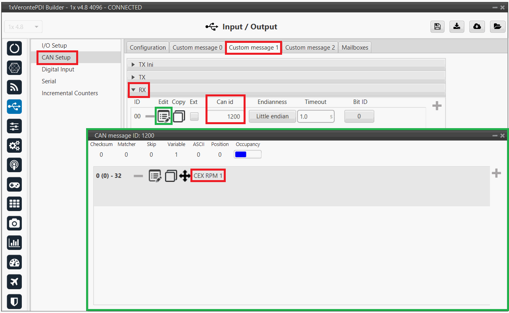Click the blue Occupancy bar
Image resolution: width=509 pixels, height=313 pixels.
(x=248, y=155)
